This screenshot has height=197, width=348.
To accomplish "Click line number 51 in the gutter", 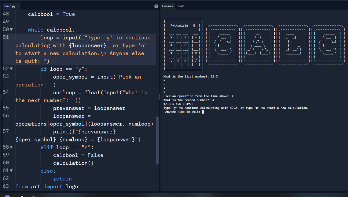I will 6,38.
